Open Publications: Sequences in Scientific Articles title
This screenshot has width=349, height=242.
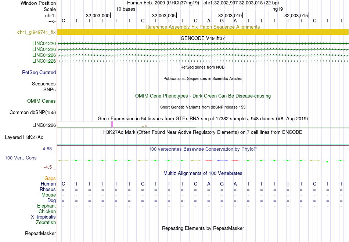pos(203,78)
